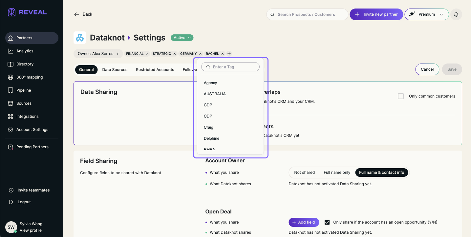
Task: Remove the GERMANY tag
Action: pos(200,54)
